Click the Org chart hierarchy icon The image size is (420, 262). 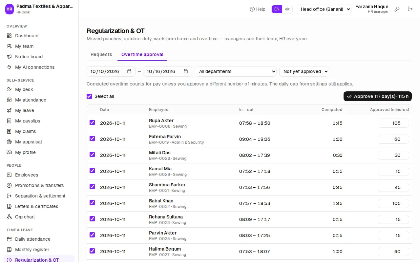pyautogui.click(x=9, y=217)
